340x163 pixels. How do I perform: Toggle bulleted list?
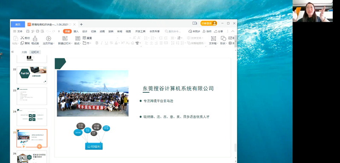coord(147,38)
